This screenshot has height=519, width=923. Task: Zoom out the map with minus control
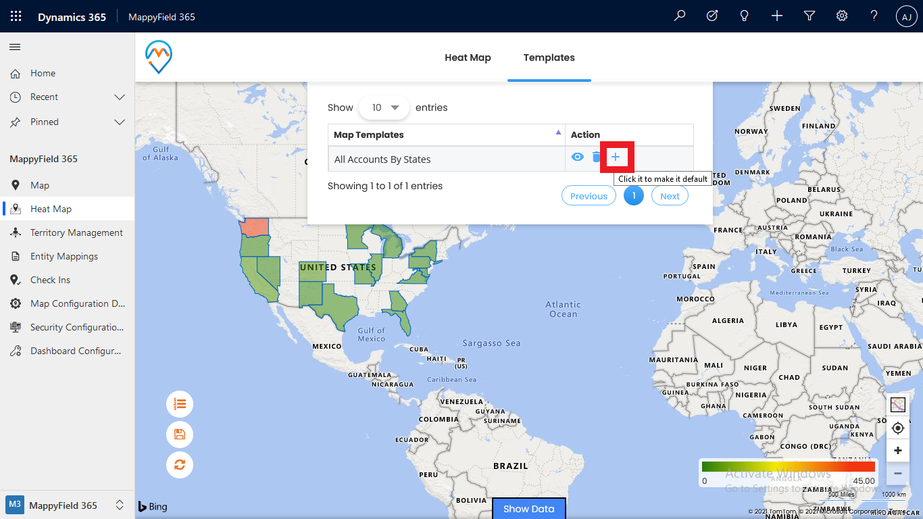click(897, 473)
